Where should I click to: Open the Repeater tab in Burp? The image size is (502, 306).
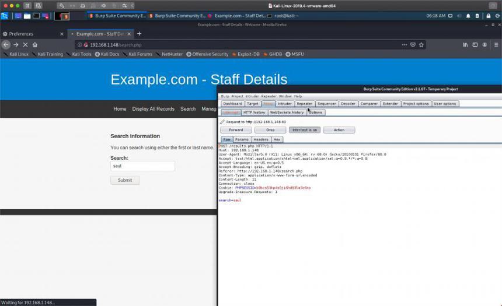[x=305, y=104]
